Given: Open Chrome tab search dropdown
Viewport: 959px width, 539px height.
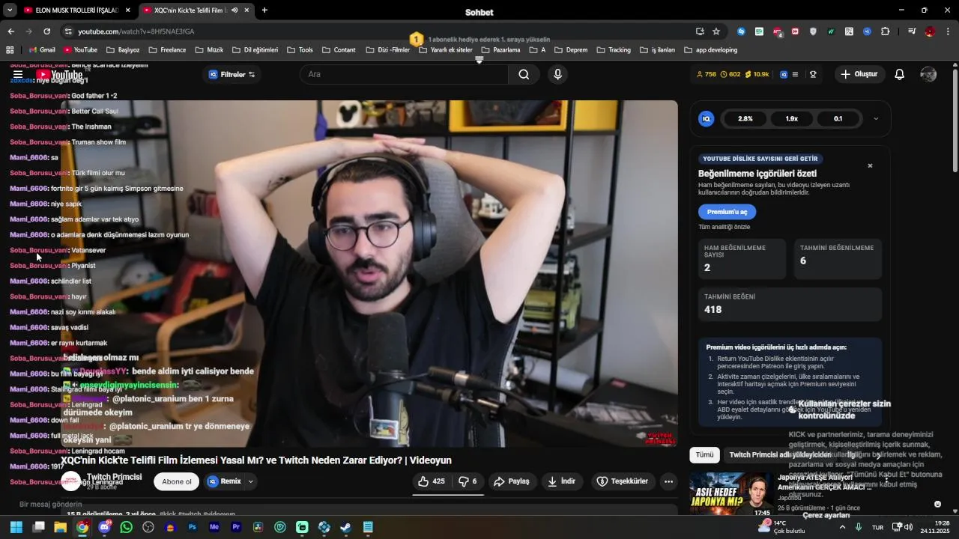Looking at the screenshot, I should pyautogui.click(x=10, y=10).
